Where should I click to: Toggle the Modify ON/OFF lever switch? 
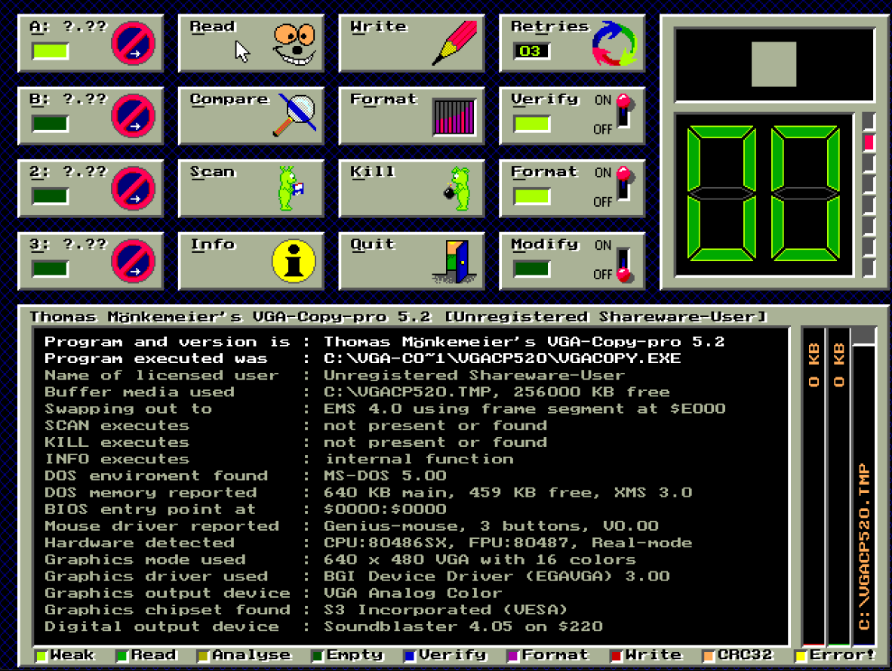click(623, 265)
